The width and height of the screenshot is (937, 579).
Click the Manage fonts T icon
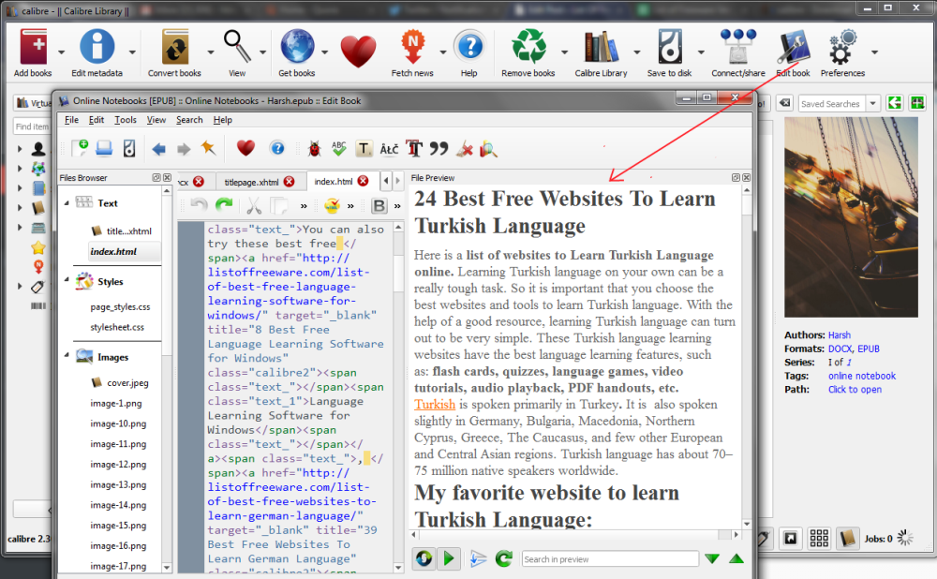point(414,149)
